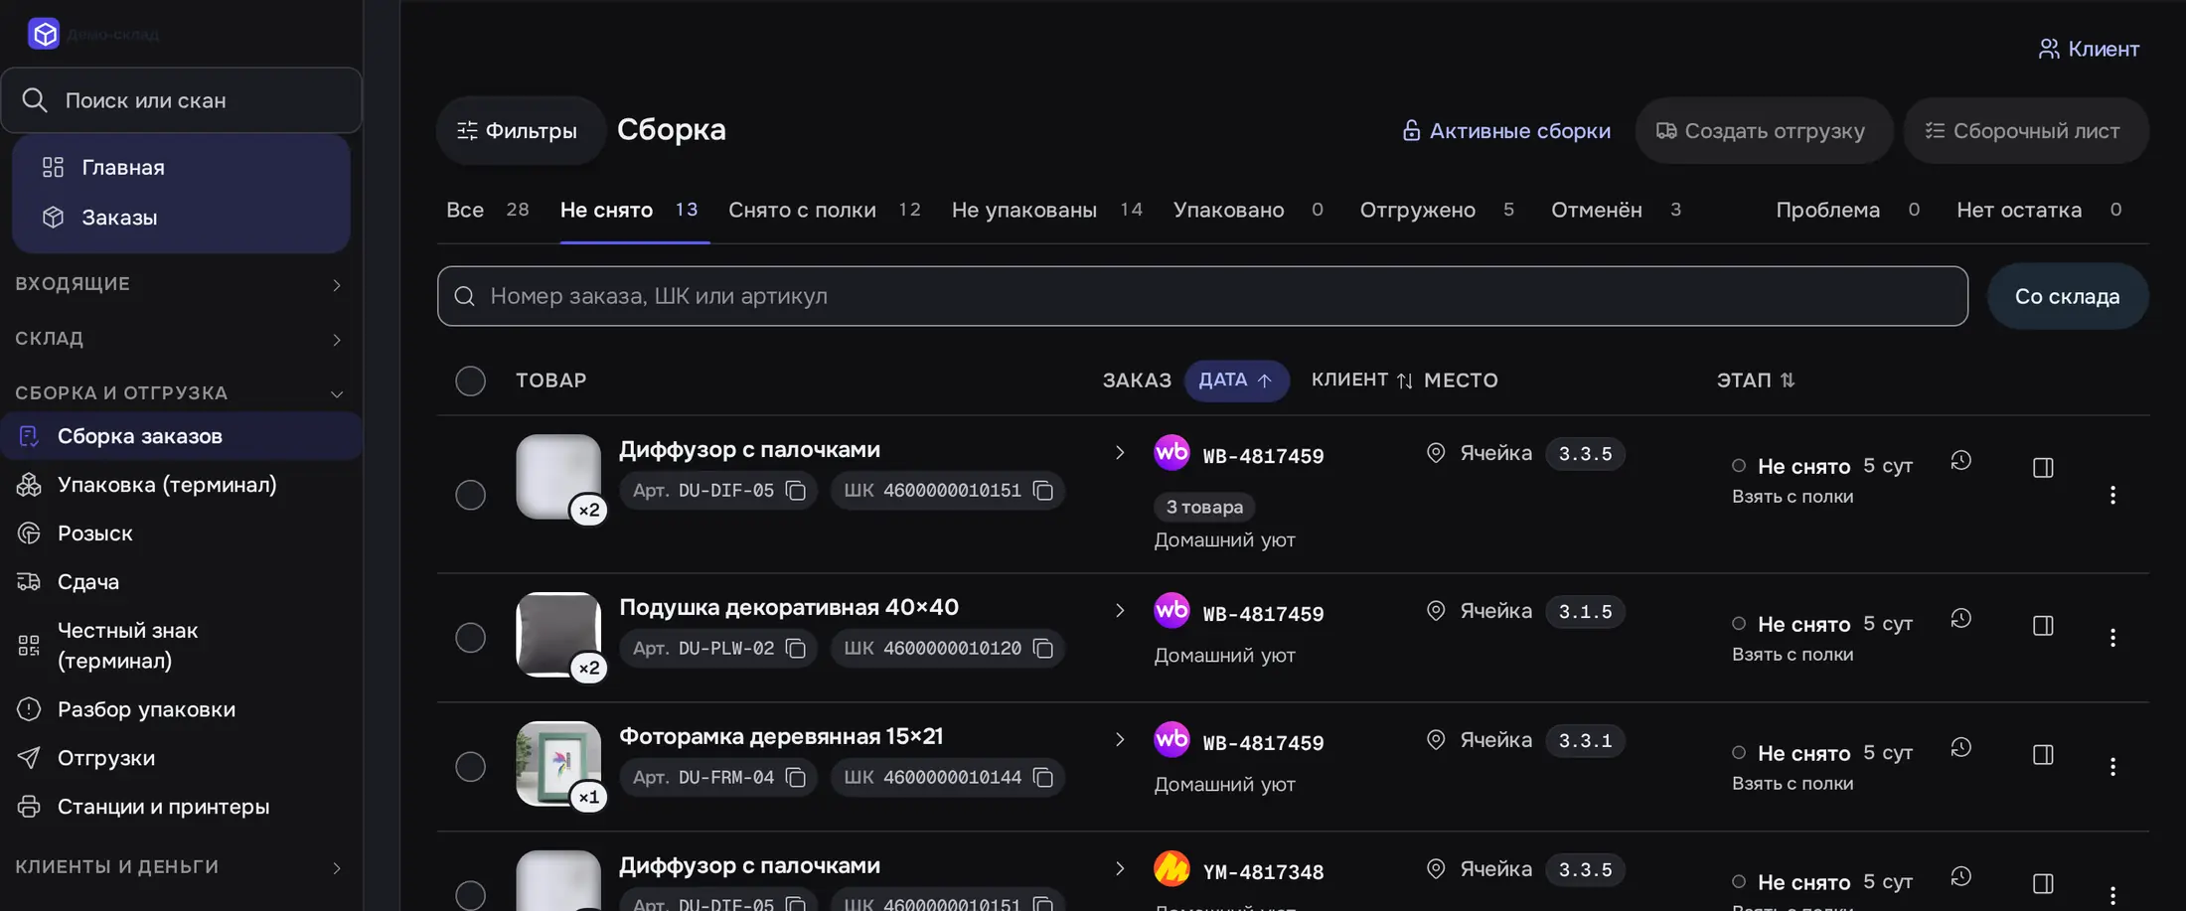Sort by ЭТАП column
The height and width of the screenshot is (911, 2186).
[1756, 380]
